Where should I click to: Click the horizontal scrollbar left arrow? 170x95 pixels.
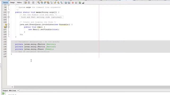coord(12,87)
